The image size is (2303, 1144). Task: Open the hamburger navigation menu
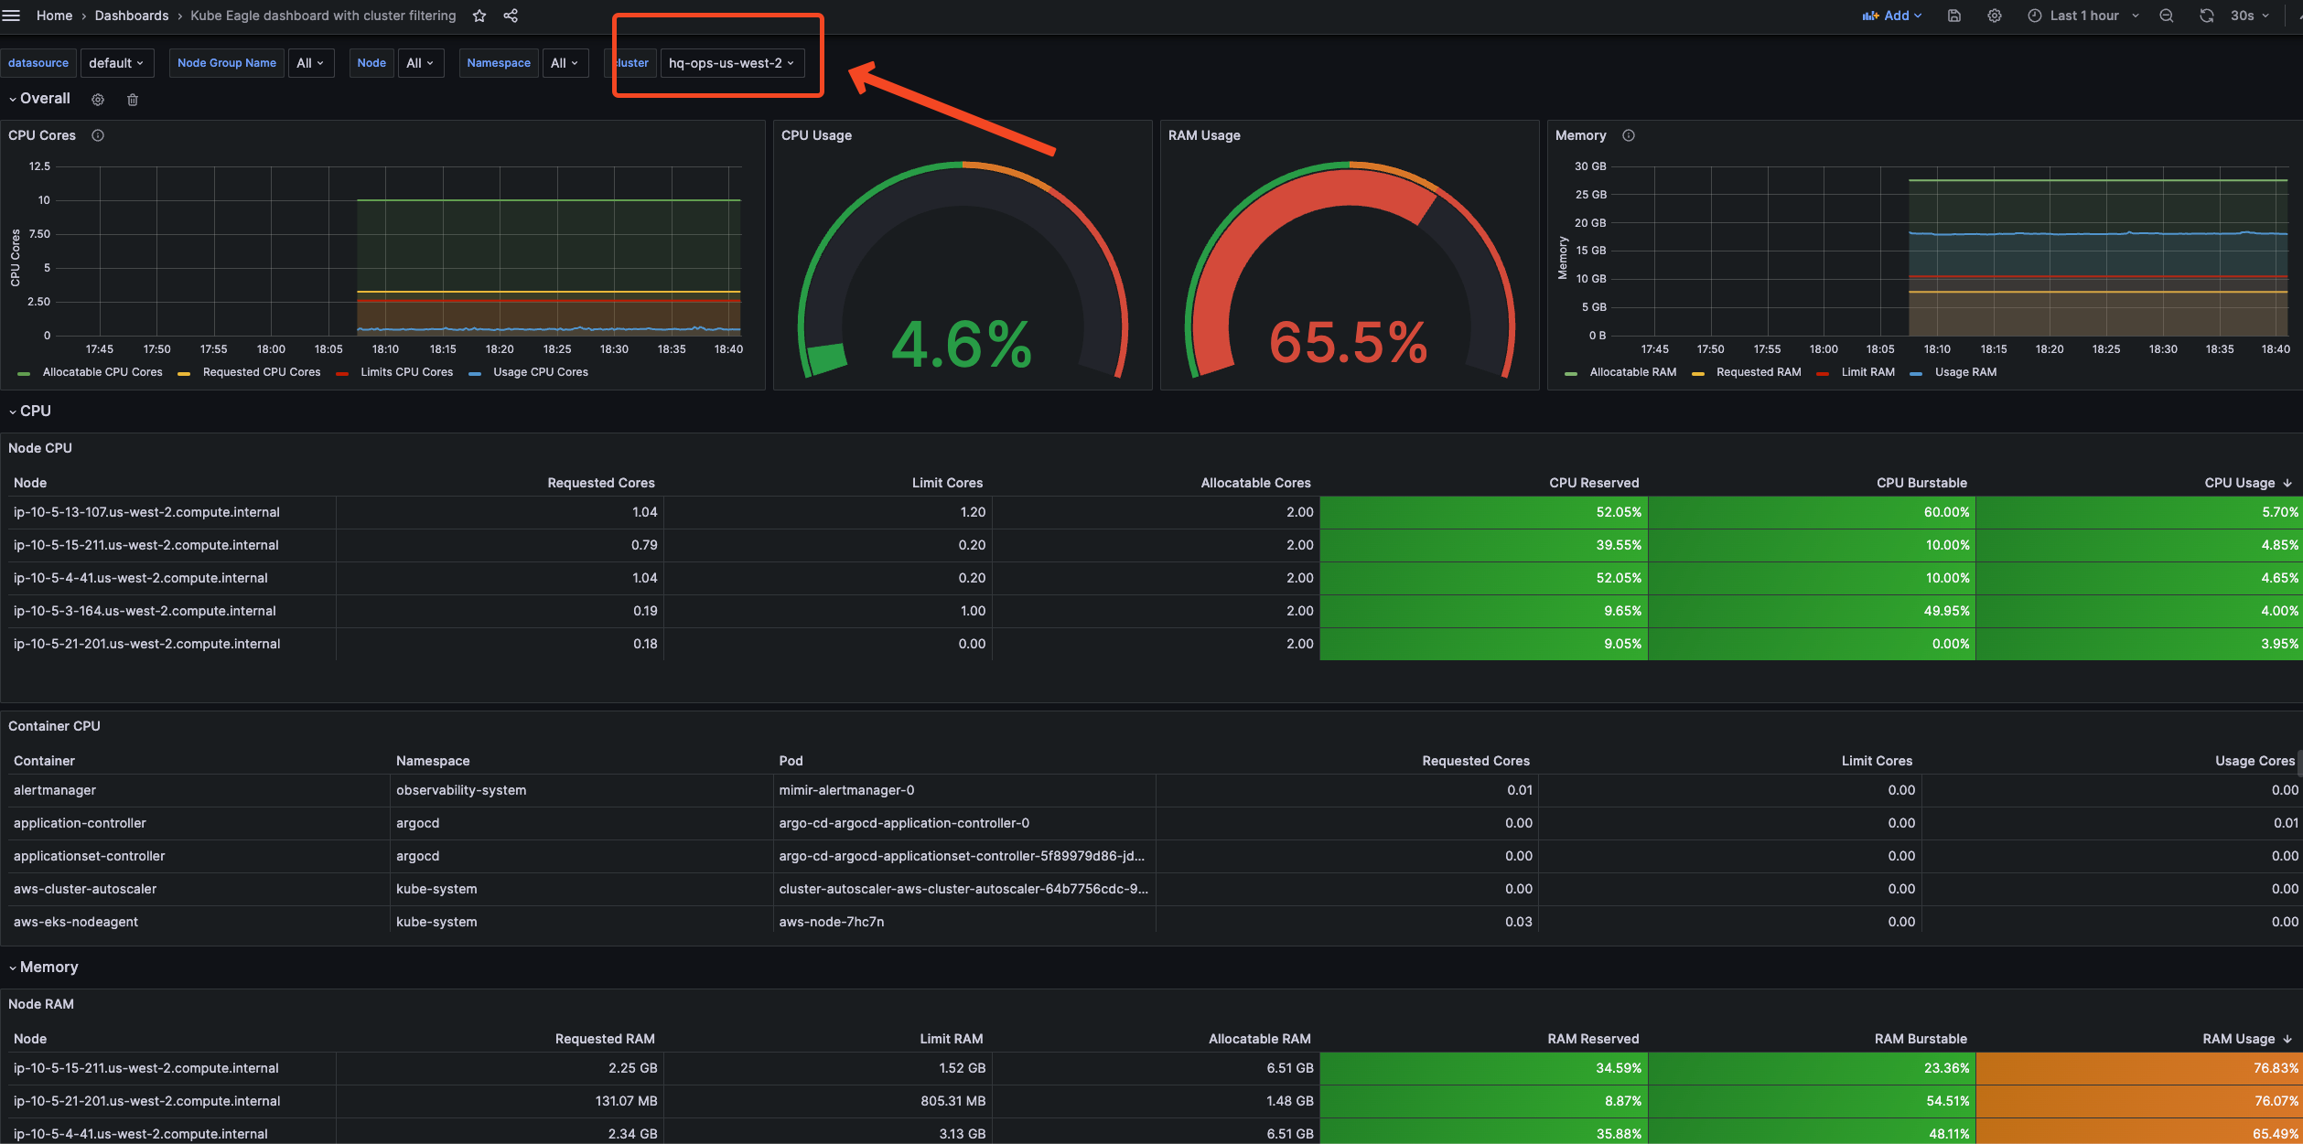click(x=11, y=16)
